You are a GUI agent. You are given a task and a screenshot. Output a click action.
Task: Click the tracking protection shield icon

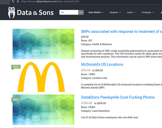(13, 1)
